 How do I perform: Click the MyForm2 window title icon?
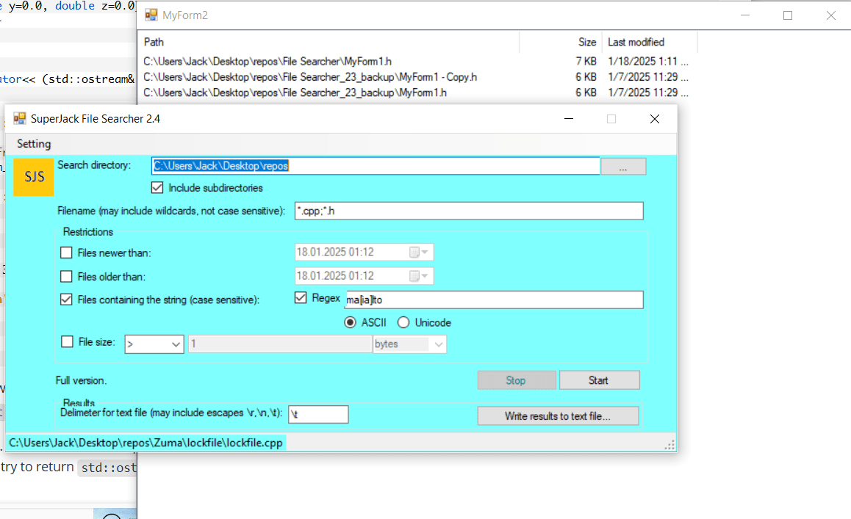point(151,15)
